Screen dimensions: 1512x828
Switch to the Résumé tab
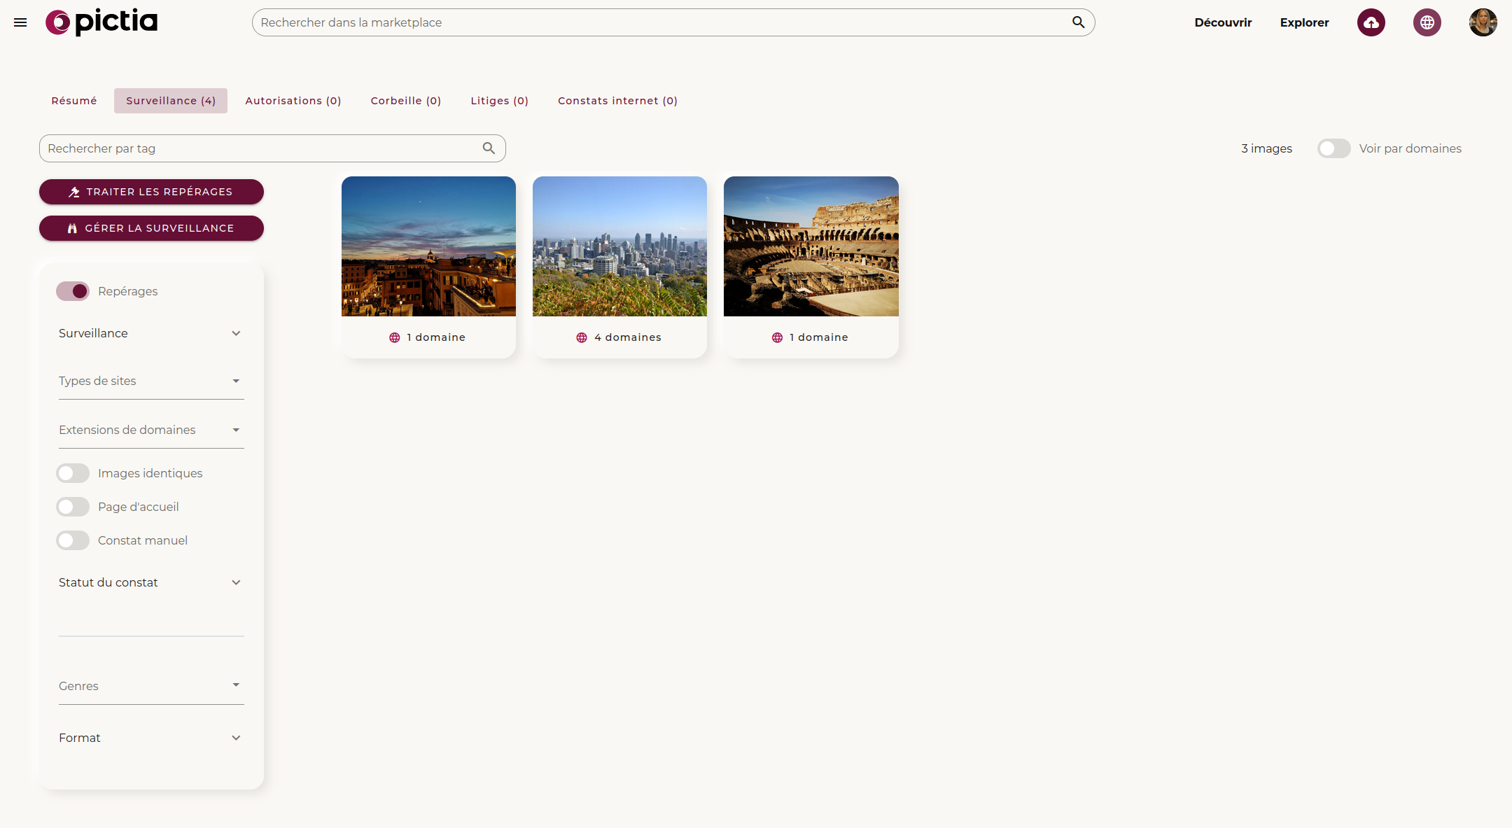tap(74, 101)
